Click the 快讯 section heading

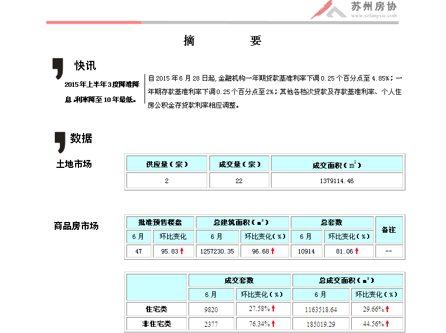(85, 65)
